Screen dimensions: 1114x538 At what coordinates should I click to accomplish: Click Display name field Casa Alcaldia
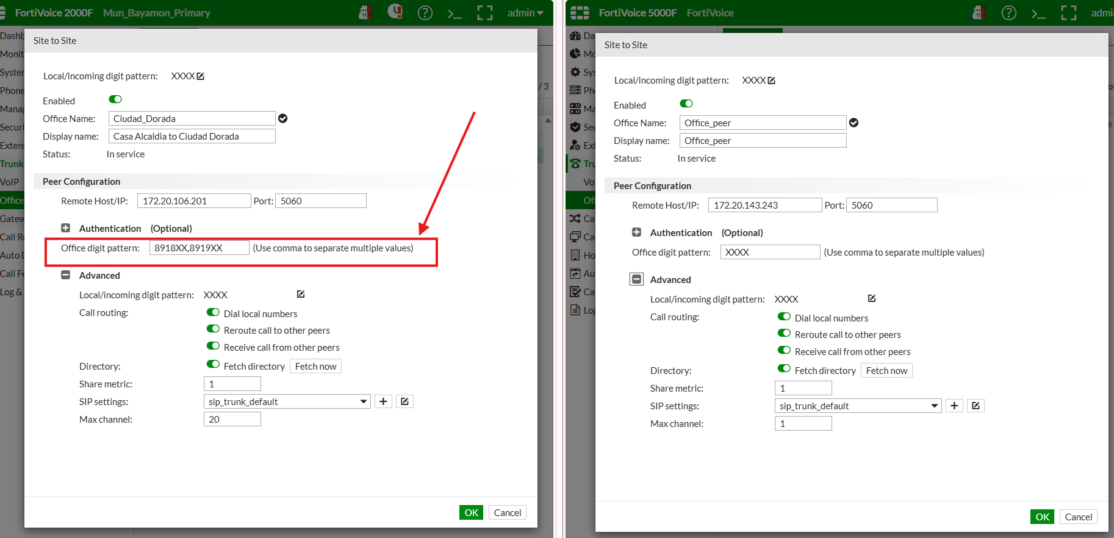pos(192,136)
